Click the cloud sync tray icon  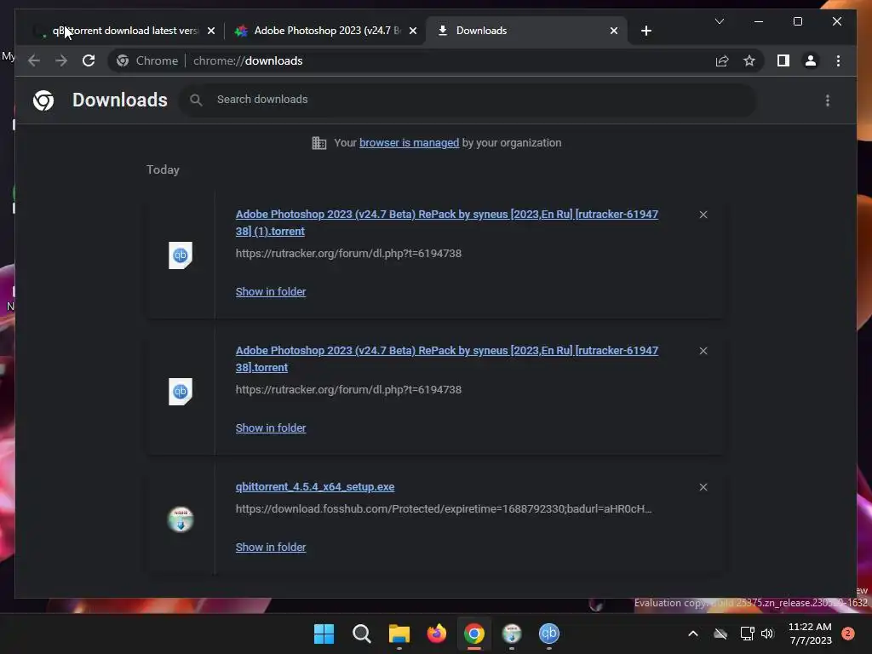click(720, 634)
